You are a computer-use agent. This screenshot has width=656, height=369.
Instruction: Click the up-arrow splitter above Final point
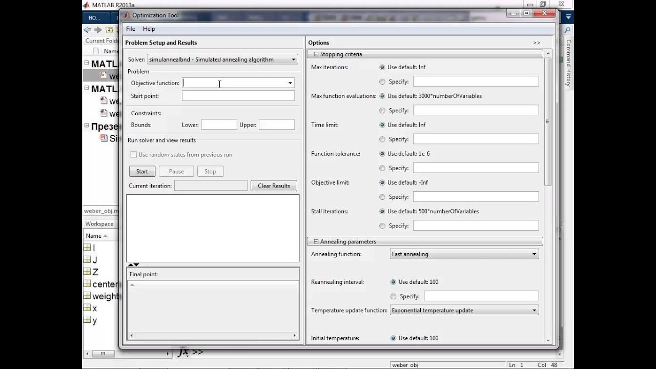pyautogui.click(x=130, y=264)
